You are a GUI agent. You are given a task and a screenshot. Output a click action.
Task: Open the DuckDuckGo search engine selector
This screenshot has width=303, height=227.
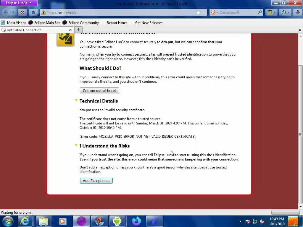coord(214,12)
